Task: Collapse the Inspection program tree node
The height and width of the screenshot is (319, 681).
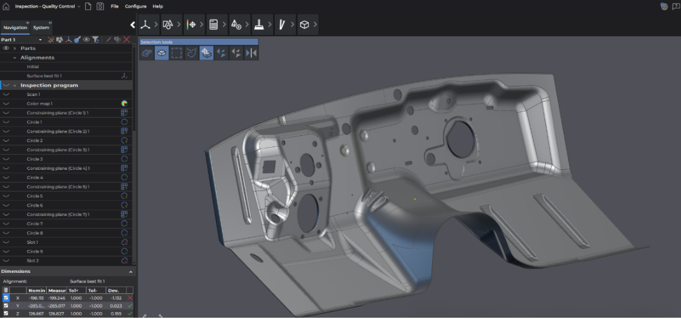Action: (15, 85)
